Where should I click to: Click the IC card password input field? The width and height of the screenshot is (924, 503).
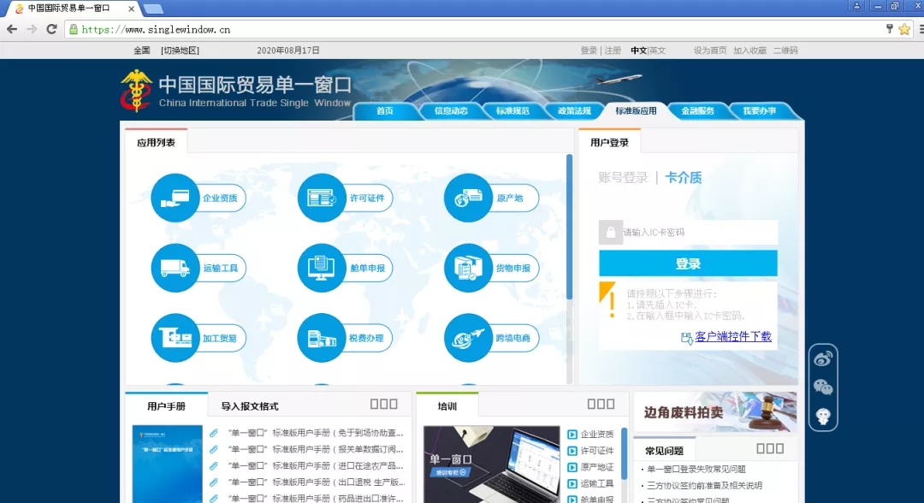click(x=697, y=232)
